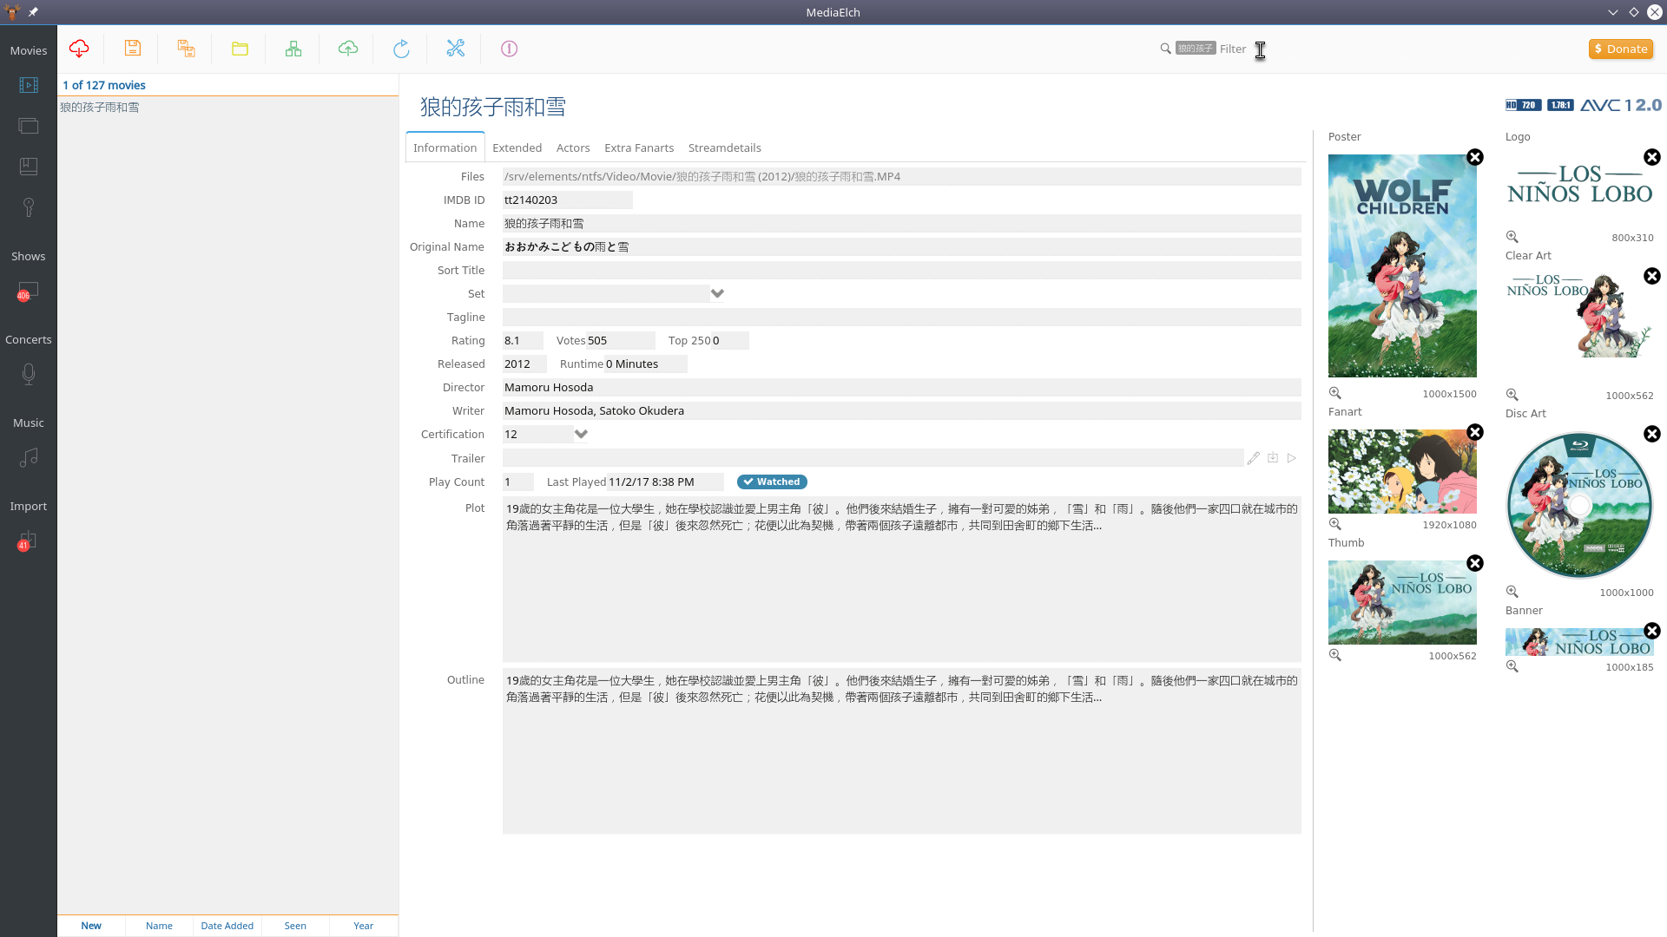
Task: Click the pink About info icon
Action: (509, 49)
